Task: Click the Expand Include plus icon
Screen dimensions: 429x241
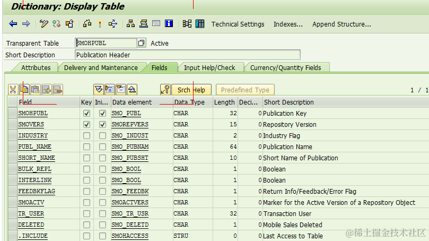Action: pos(110,90)
